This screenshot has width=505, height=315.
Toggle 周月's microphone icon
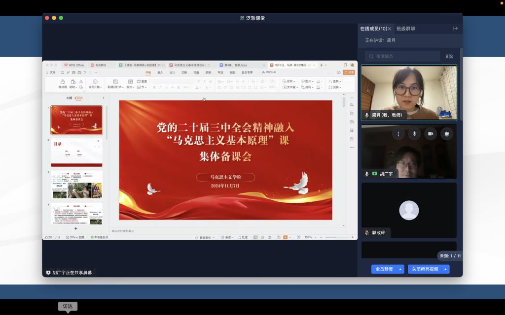click(x=366, y=115)
